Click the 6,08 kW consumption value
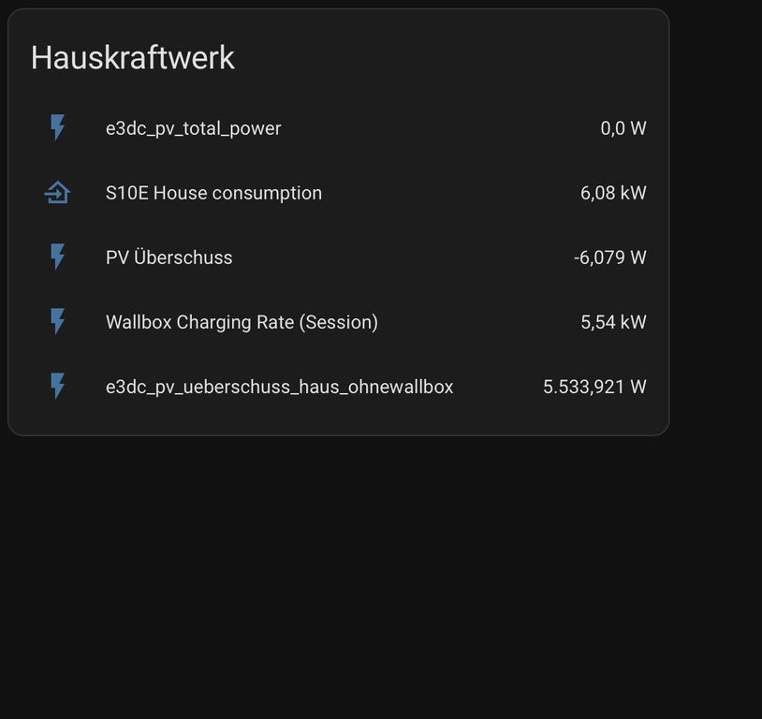 (x=613, y=193)
